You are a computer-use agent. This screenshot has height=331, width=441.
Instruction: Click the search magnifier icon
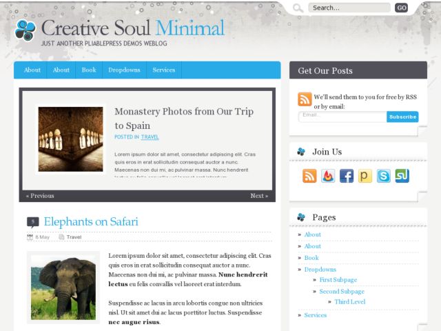coord(298,8)
